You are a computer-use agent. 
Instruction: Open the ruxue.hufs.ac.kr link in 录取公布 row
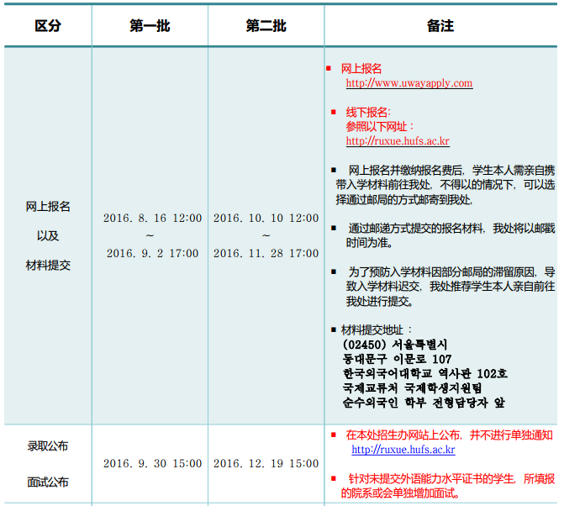(x=403, y=450)
